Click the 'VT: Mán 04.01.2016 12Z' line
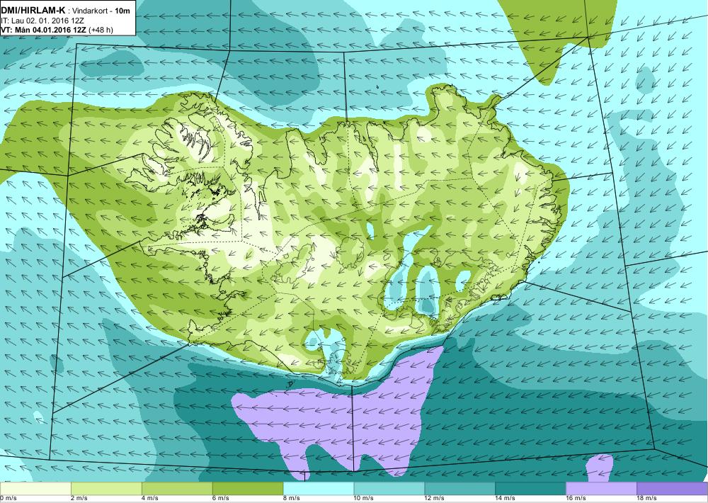 44,30
